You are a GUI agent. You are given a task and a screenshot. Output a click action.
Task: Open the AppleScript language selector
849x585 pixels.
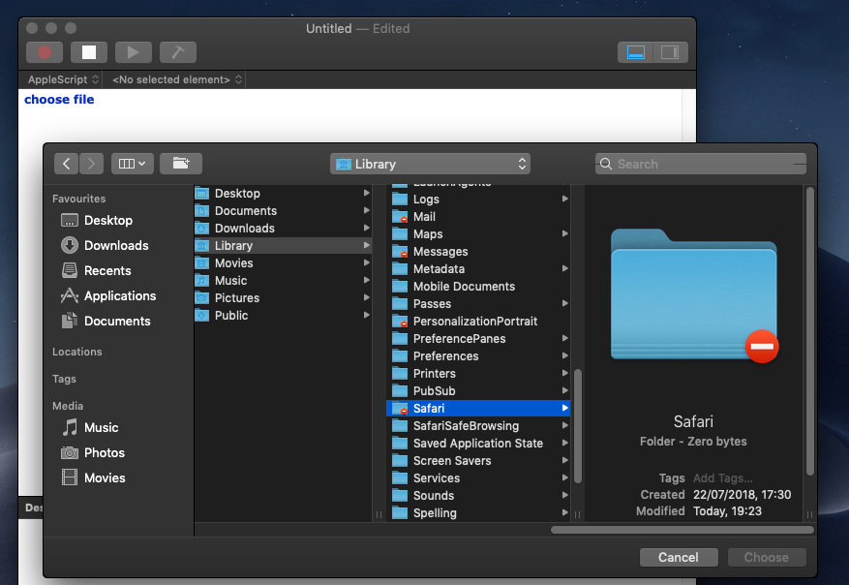tap(63, 79)
